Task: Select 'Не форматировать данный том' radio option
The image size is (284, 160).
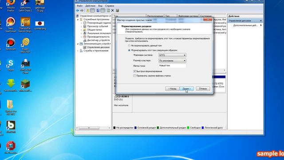Action: (129, 46)
